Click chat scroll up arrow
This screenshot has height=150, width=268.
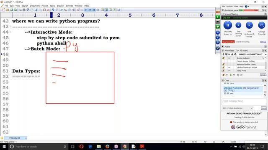pyautogui.click(x=265, y=86)
